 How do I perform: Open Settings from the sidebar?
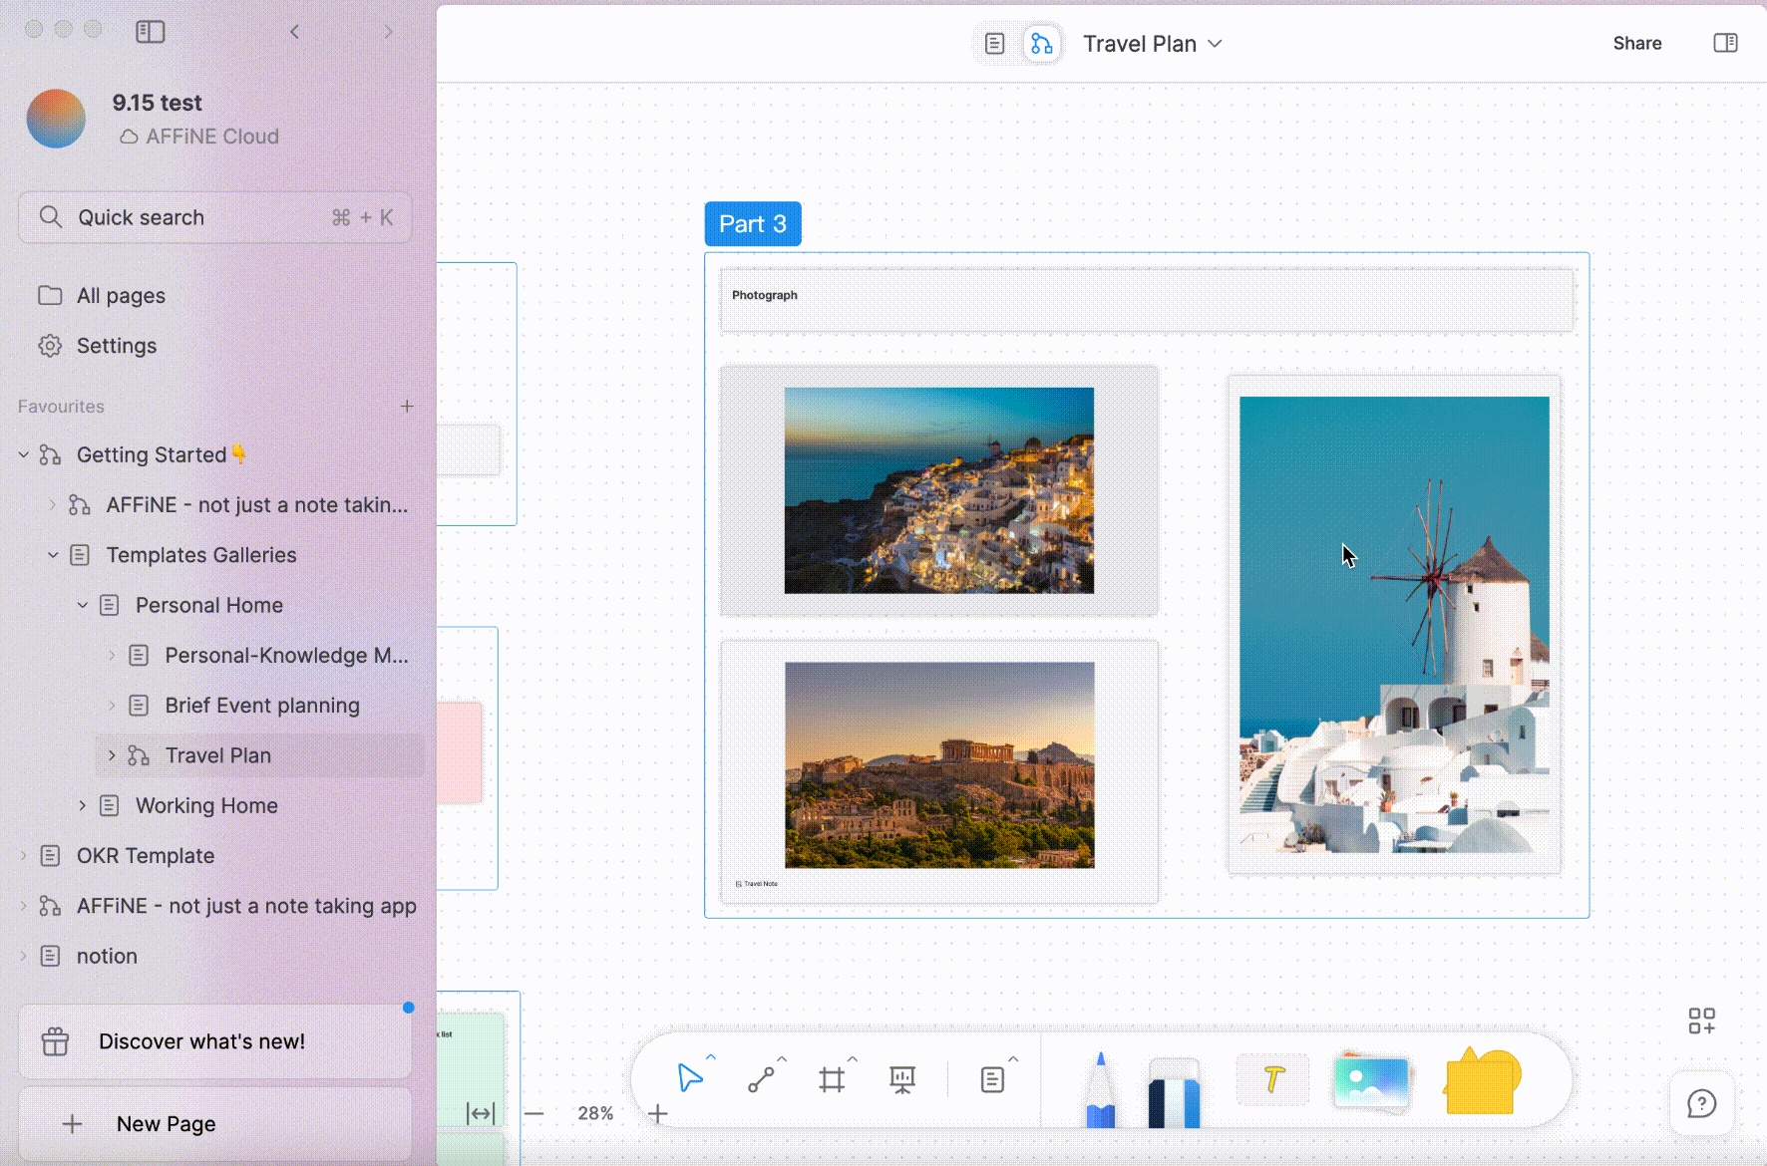(117, 346)
